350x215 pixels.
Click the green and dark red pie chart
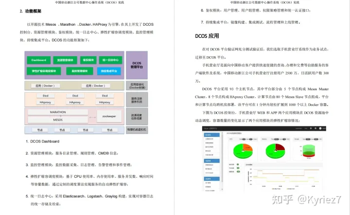[x=275, y=151]
